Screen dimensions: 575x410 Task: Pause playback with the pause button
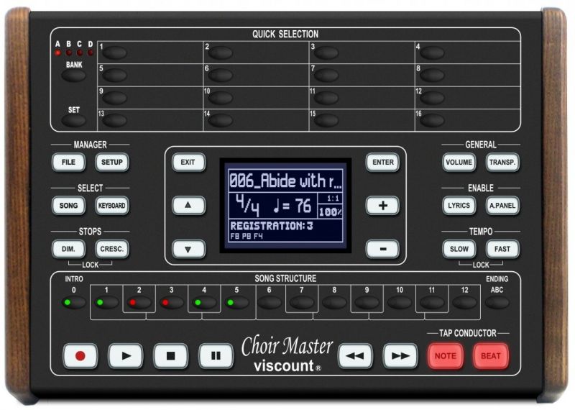[216, 355]
